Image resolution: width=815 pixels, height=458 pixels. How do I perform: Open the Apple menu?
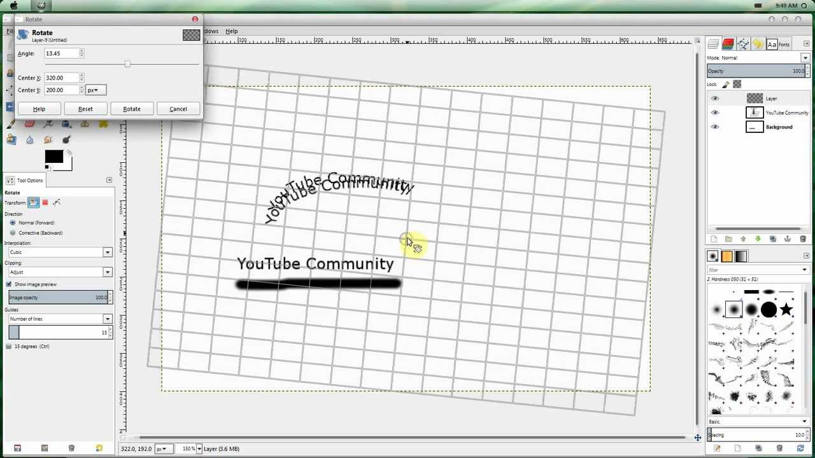tap(13, 5)
